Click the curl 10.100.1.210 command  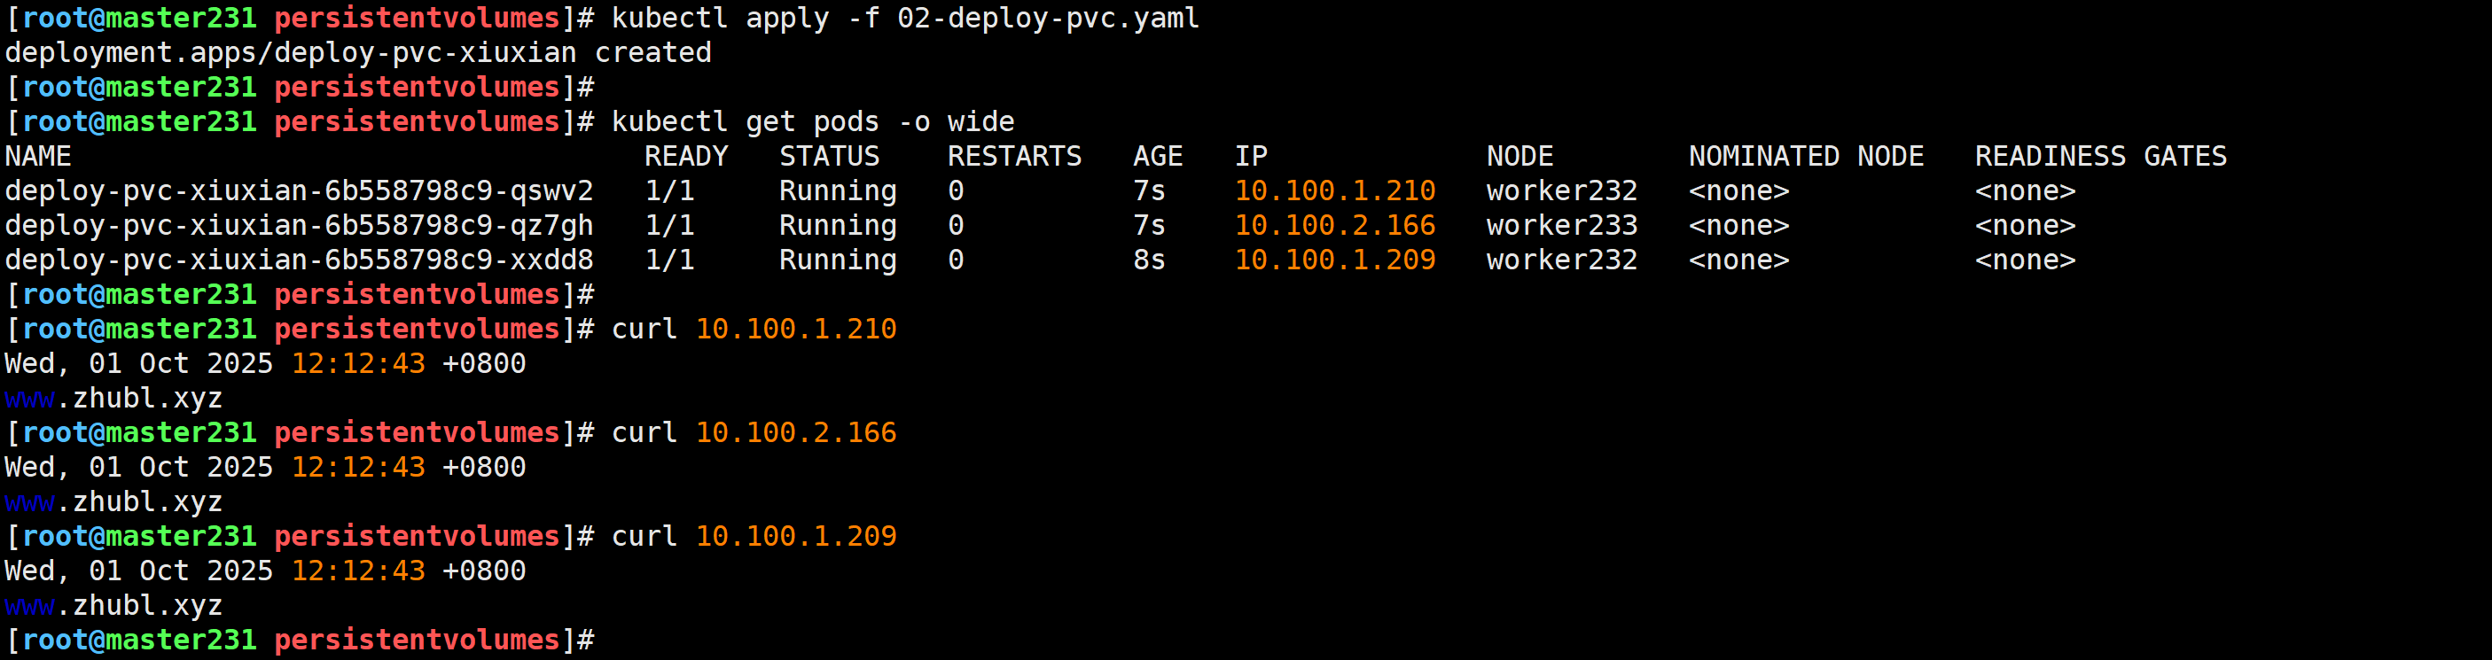click(754, 330)
